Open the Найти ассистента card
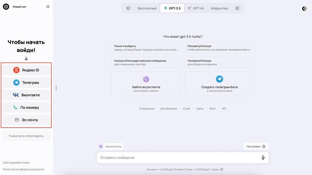Viewport: 312px width, 175px height. [146, 84]
